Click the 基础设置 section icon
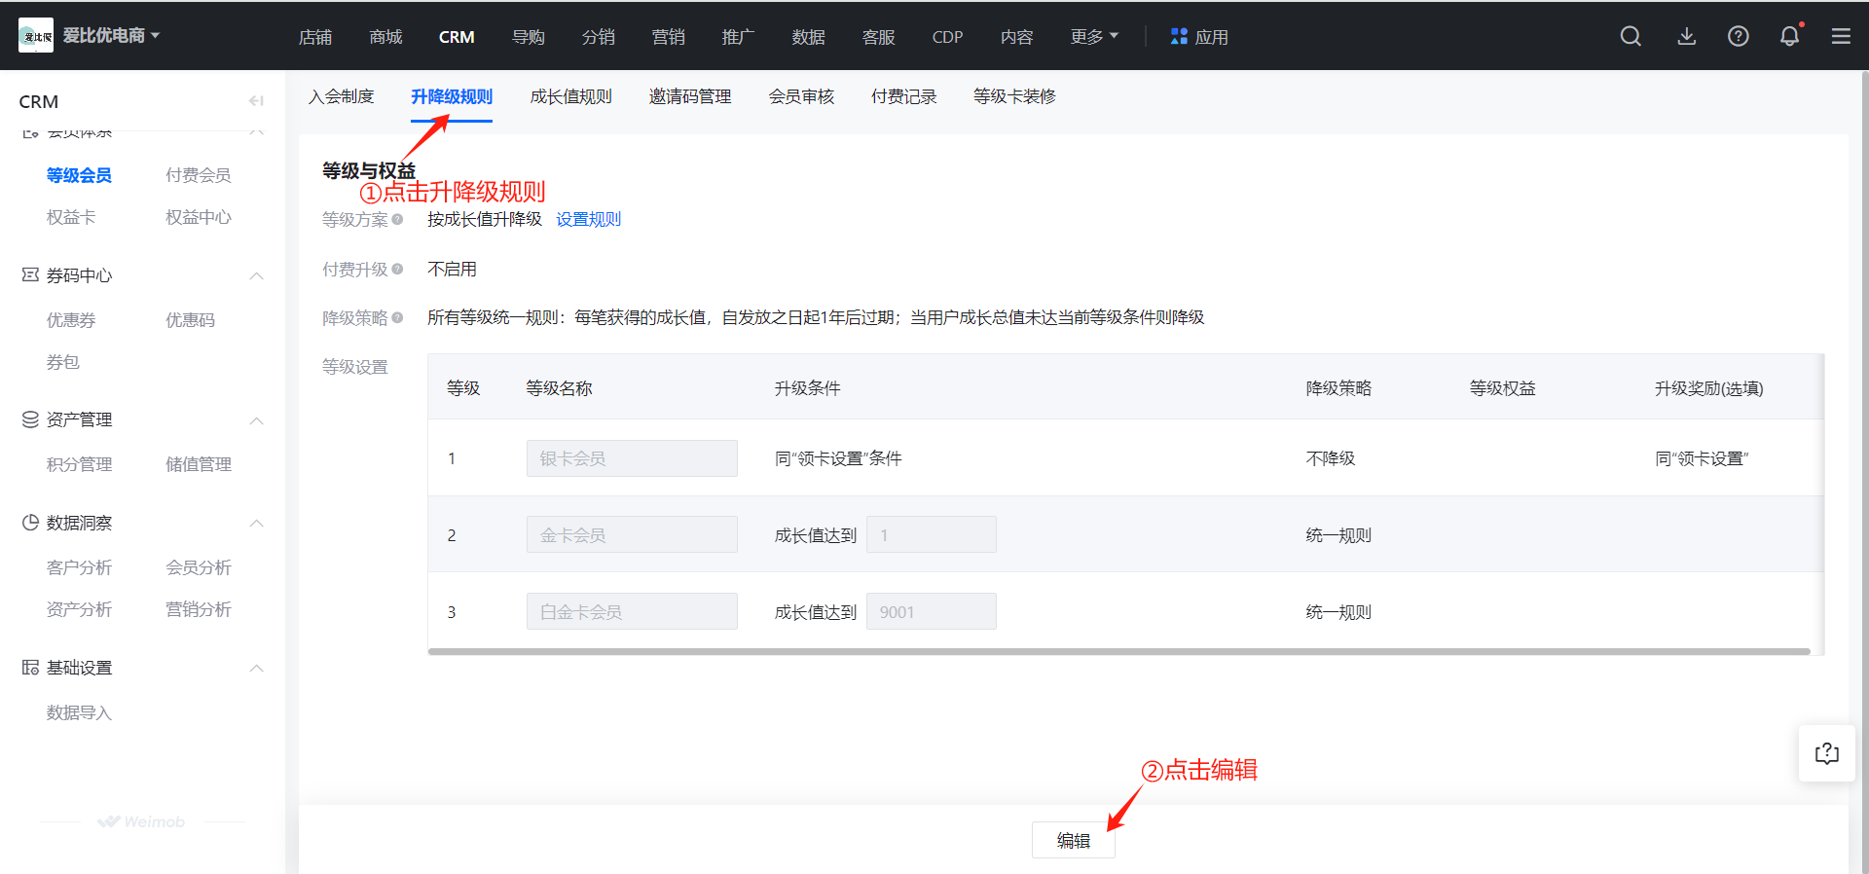 pos(30,668)
